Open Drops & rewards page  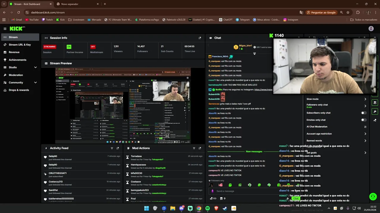(20, 90)
